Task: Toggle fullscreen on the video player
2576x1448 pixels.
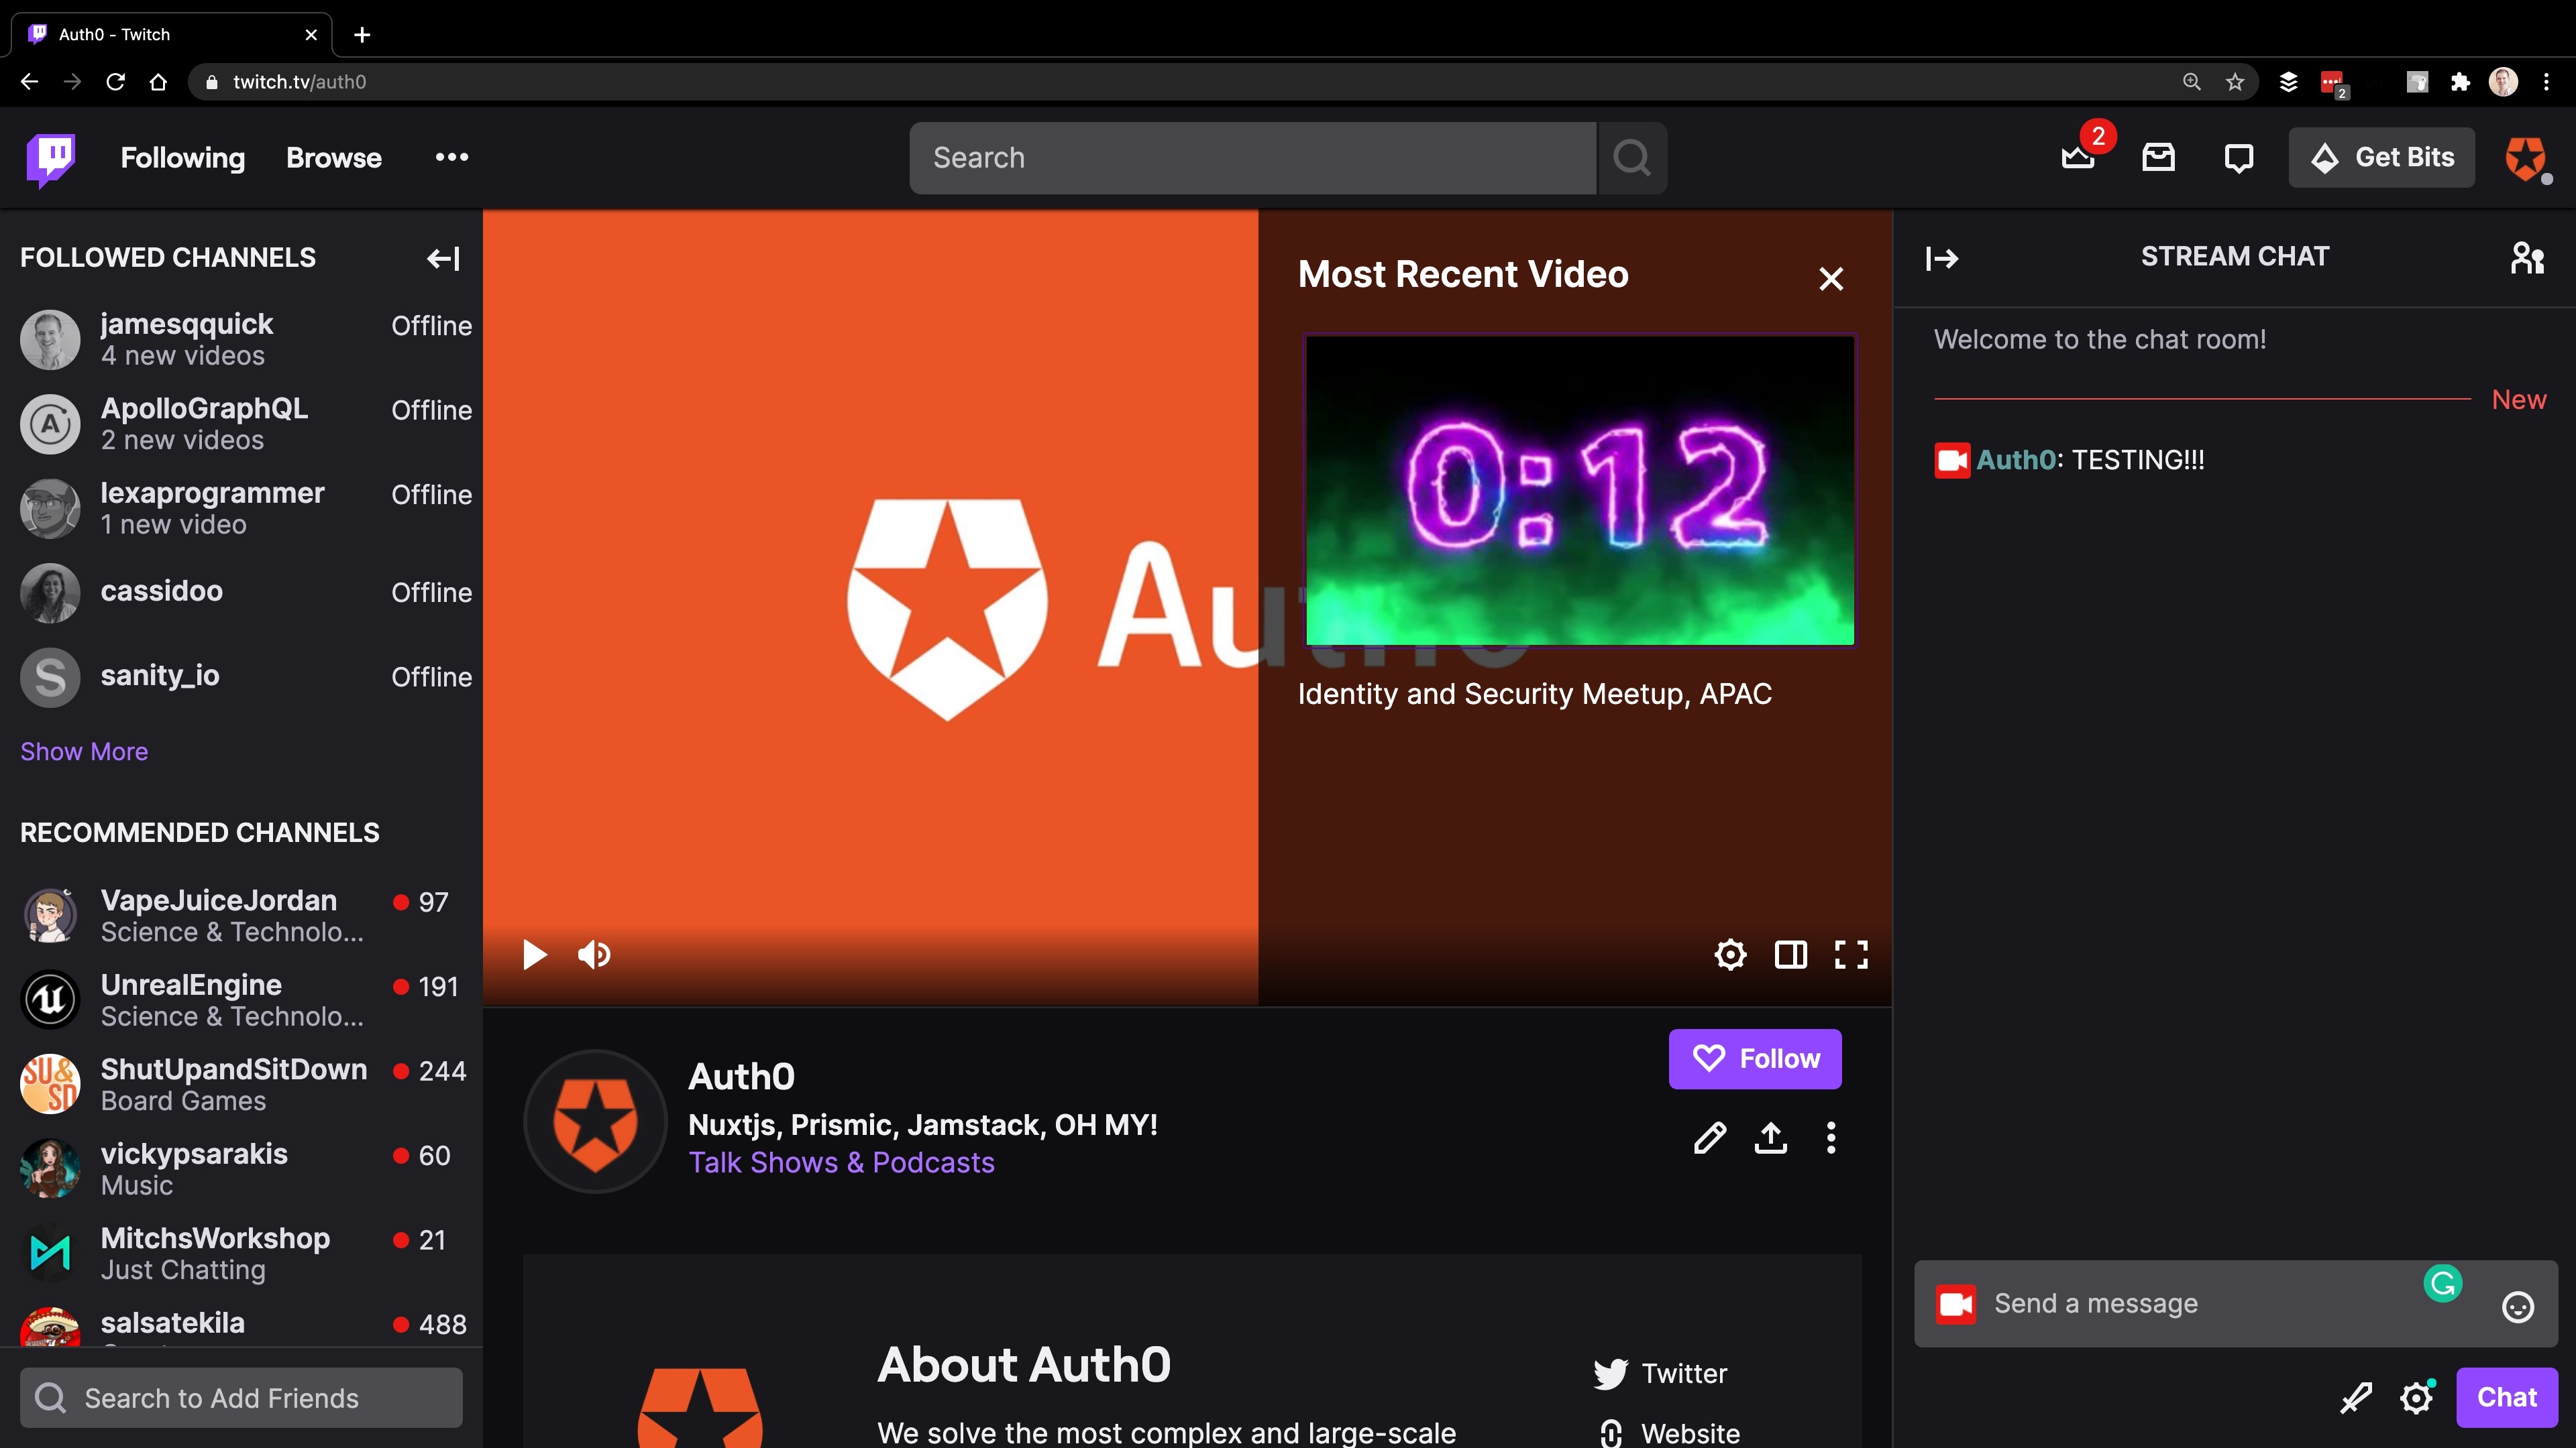Action: (1851, 955)
